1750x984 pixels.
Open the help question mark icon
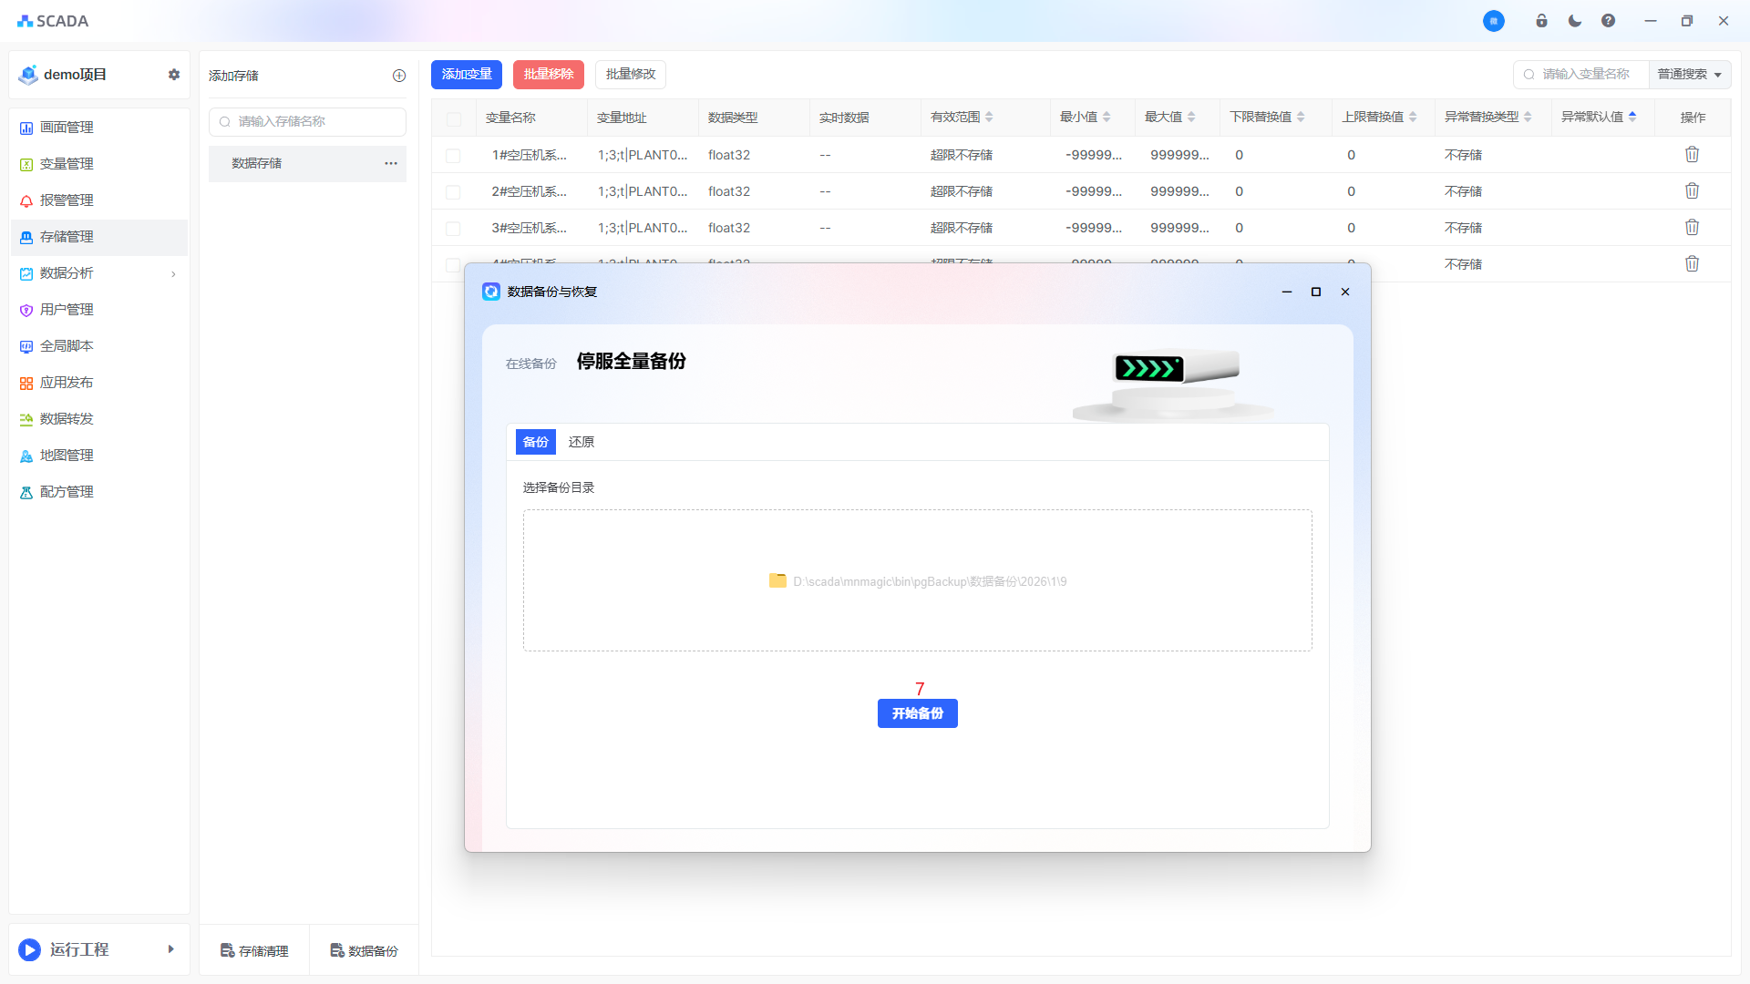coord(1608,21)
